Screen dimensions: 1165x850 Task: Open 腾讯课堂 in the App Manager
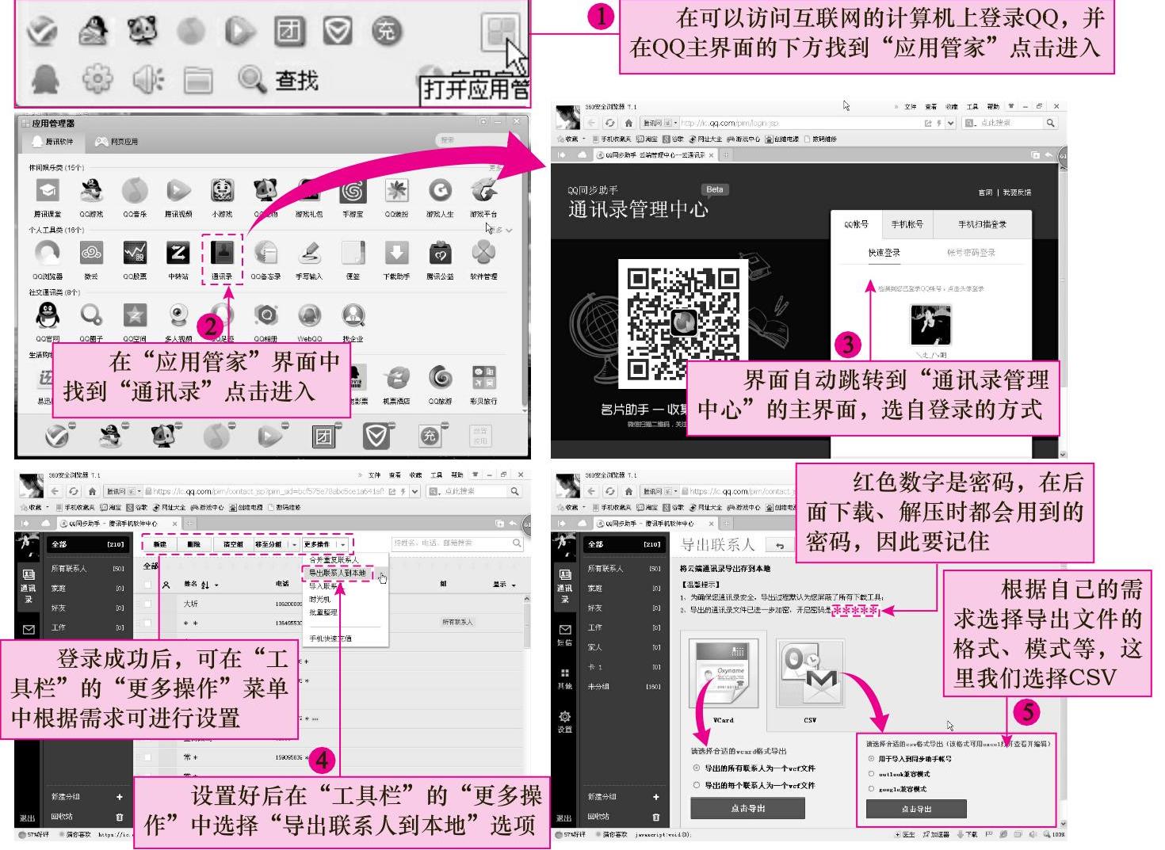(48, 191)
